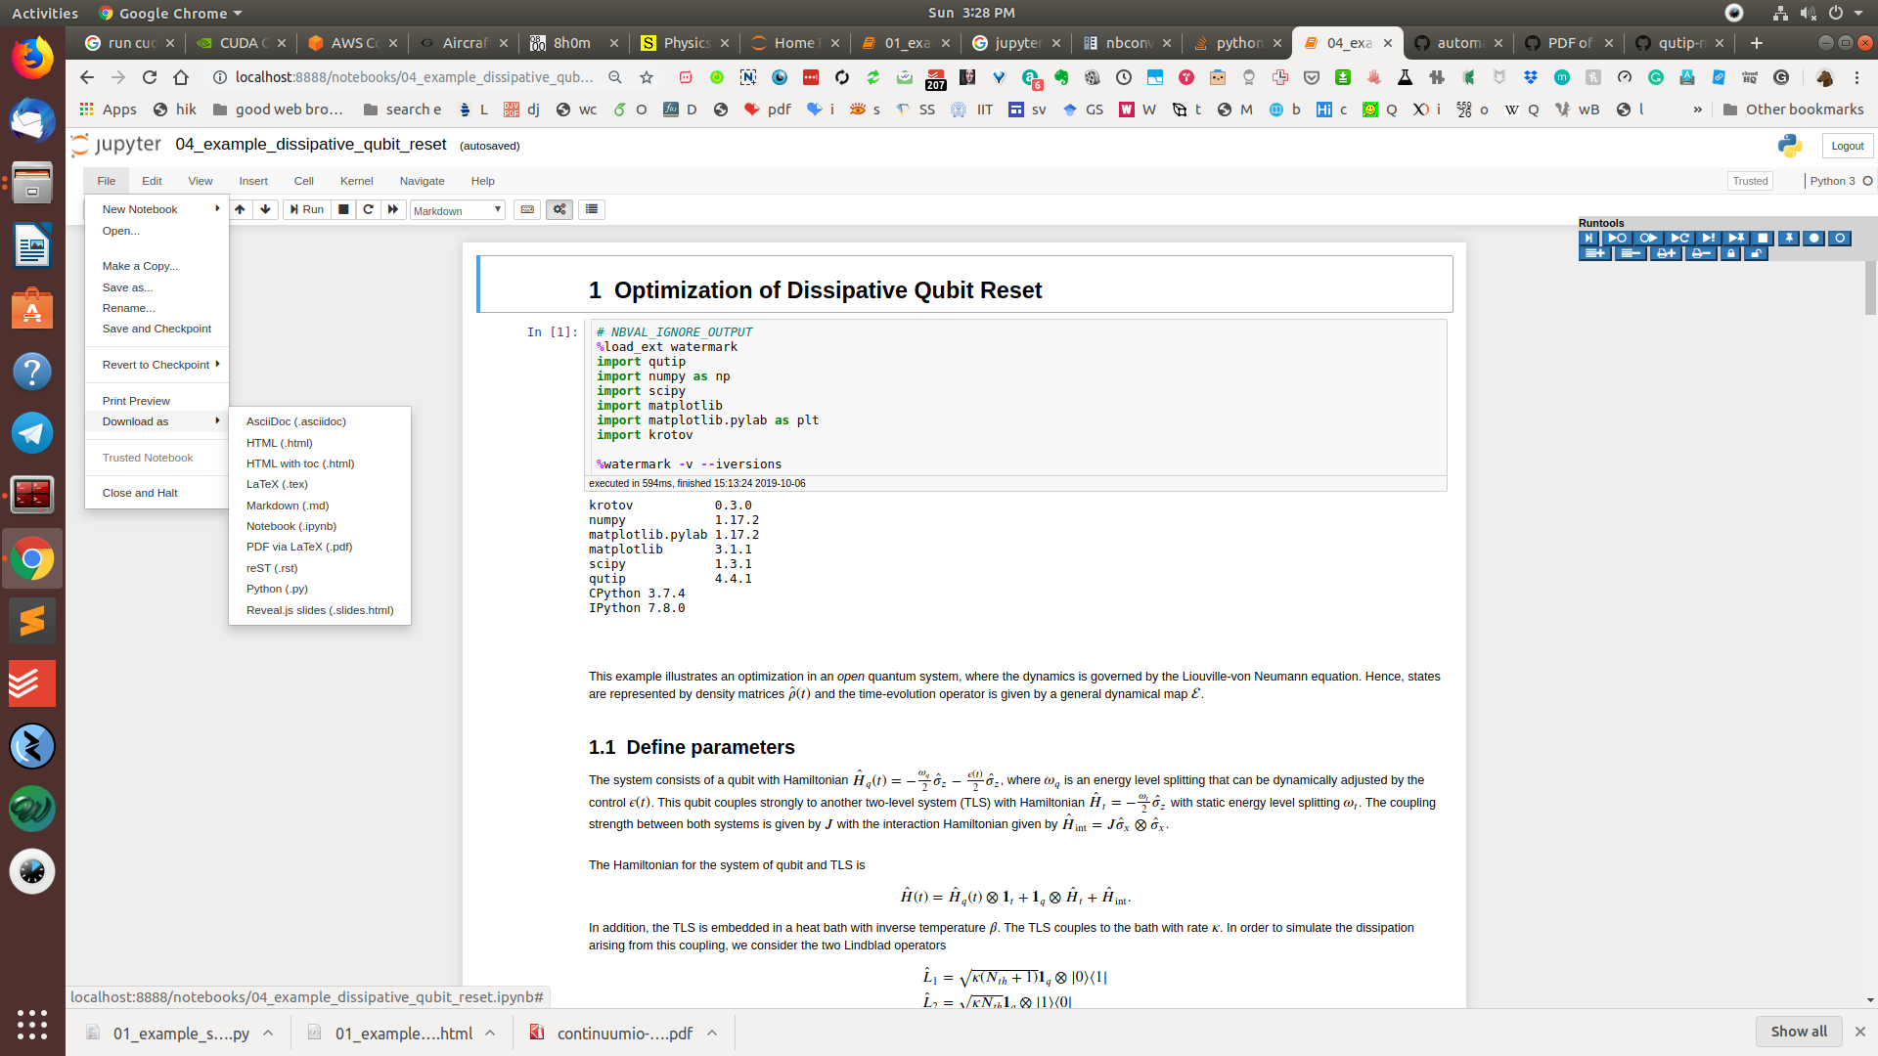Viewport: 1878px width, 1056px height.
Task: Click the save and checkpoint icon
Action: pyautogui.click(x=155, y=329)
